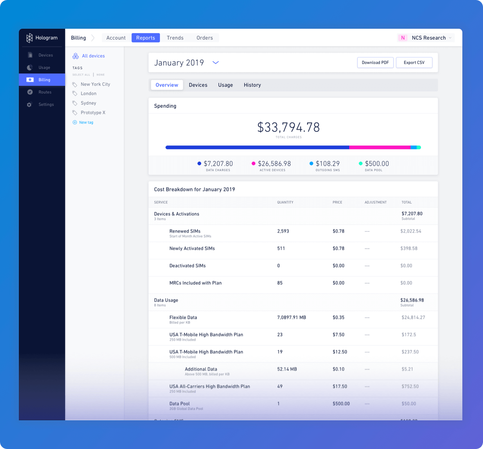Click tag icon beside New York City

tap(75, 84)
